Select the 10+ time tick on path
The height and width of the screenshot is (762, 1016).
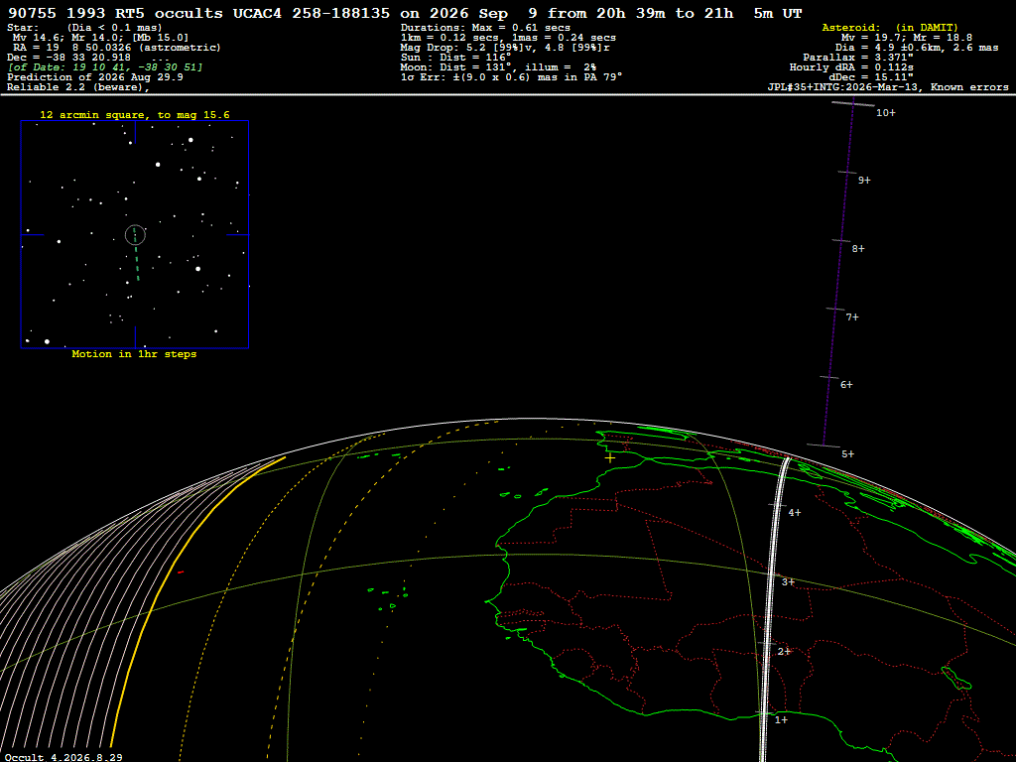click(x=885, y=113)
